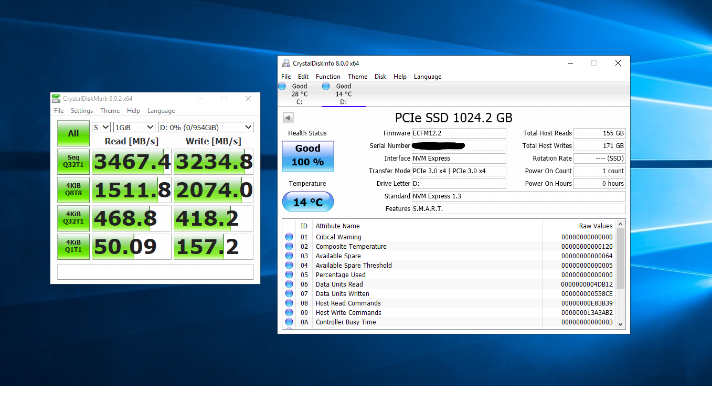Screen dimensions: 712x401
Task: Click the previous disk arrow button
Action: (288, 118)
